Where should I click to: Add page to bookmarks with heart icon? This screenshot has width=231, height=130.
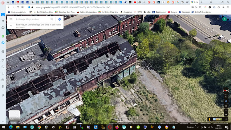[200, 7]
